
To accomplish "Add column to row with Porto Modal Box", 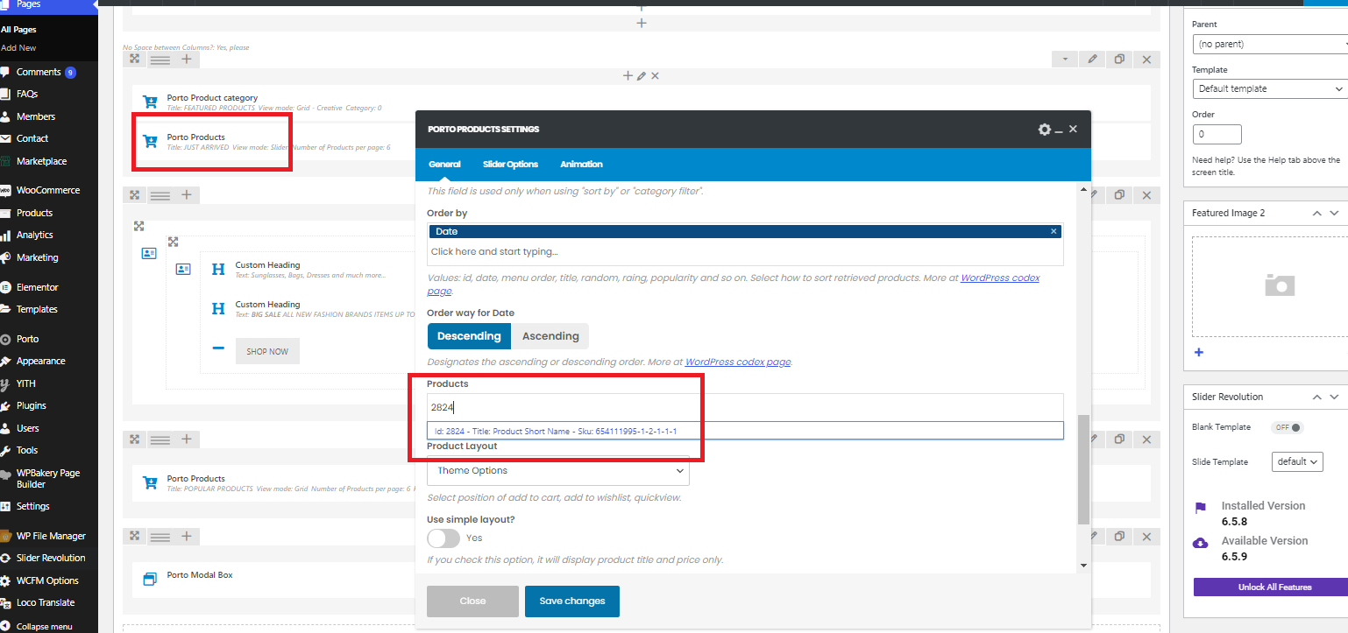I will 187,536.
